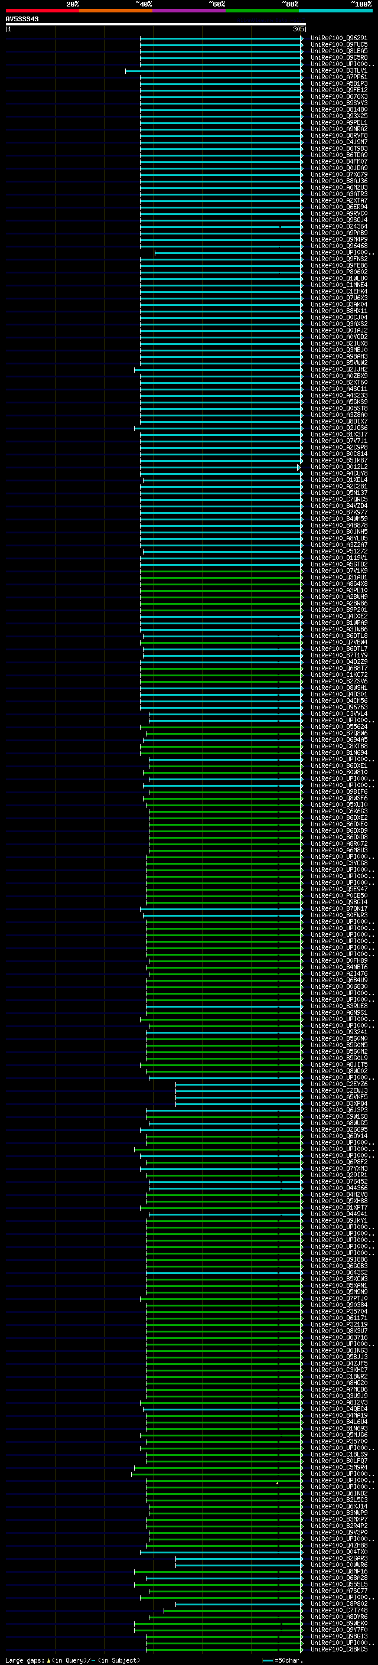Image resolution: width=378 pixels, height=1665 pixels.
Task: Click the cyan 50char scale legend line
Action: [268, 1660]
